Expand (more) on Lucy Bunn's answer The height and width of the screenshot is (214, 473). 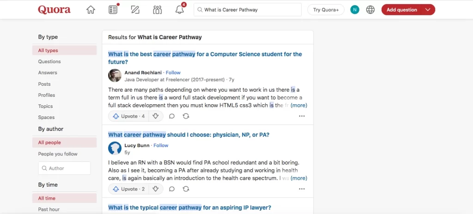[299, 178]
